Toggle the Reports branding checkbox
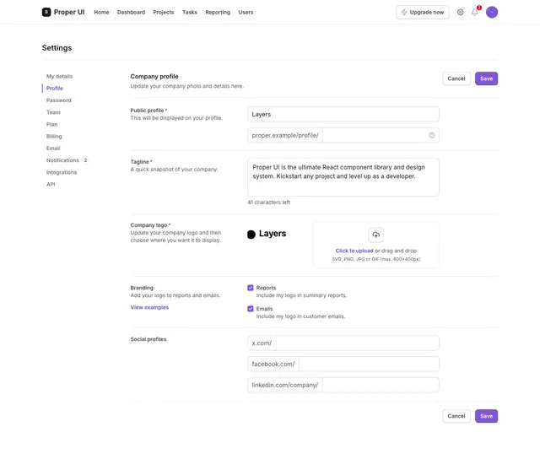 pos(251,288)
